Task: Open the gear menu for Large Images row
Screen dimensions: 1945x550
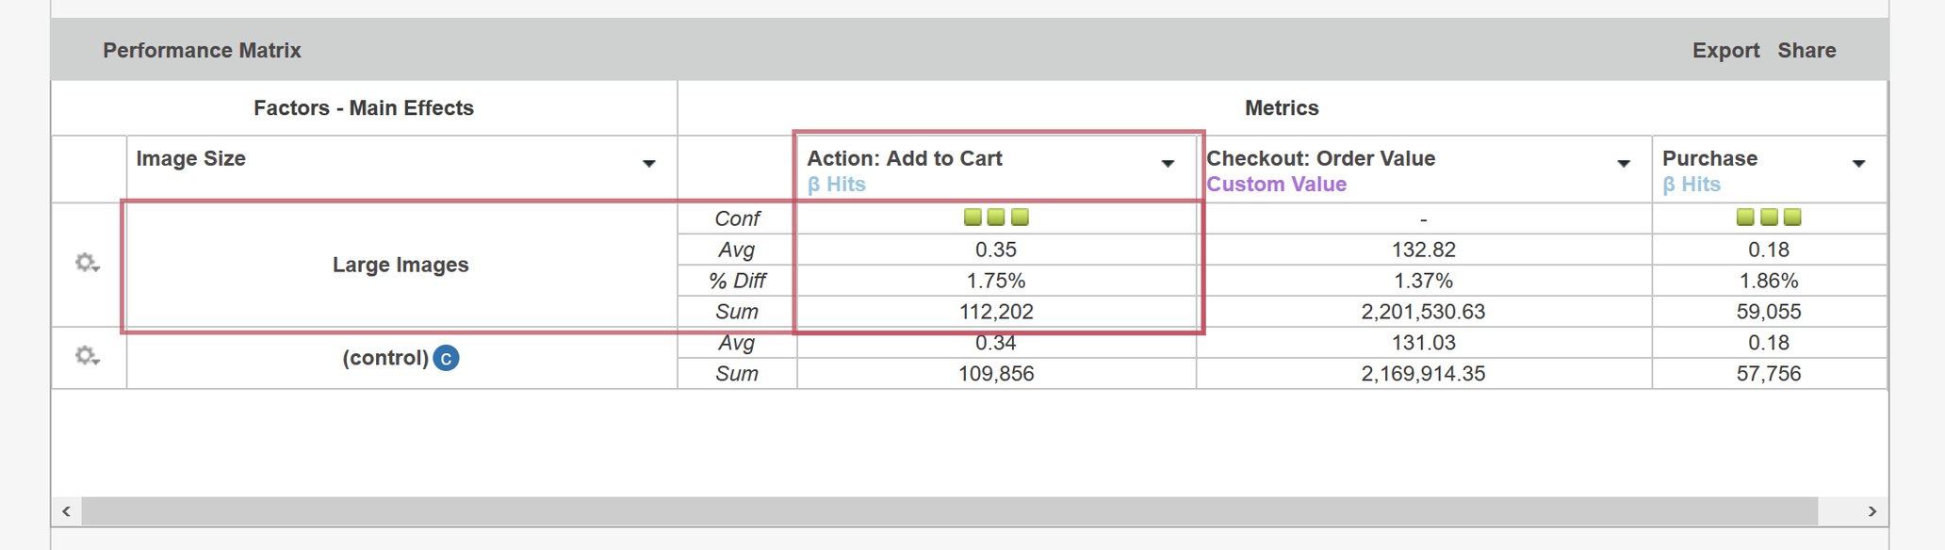Action: (88, 263)
